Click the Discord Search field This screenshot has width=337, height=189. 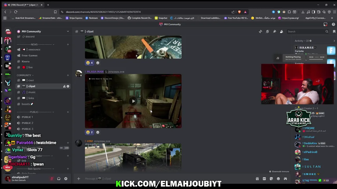[x=307, y=31]
